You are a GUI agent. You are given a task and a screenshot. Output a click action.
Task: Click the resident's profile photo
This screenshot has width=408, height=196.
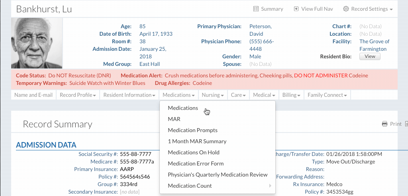pyautogui.click(x=37, y=43)
